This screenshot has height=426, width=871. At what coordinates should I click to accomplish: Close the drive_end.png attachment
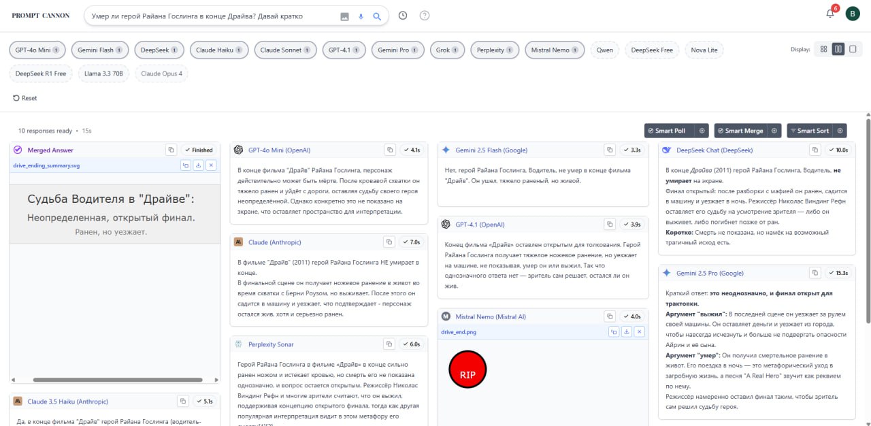coord(640,331)
